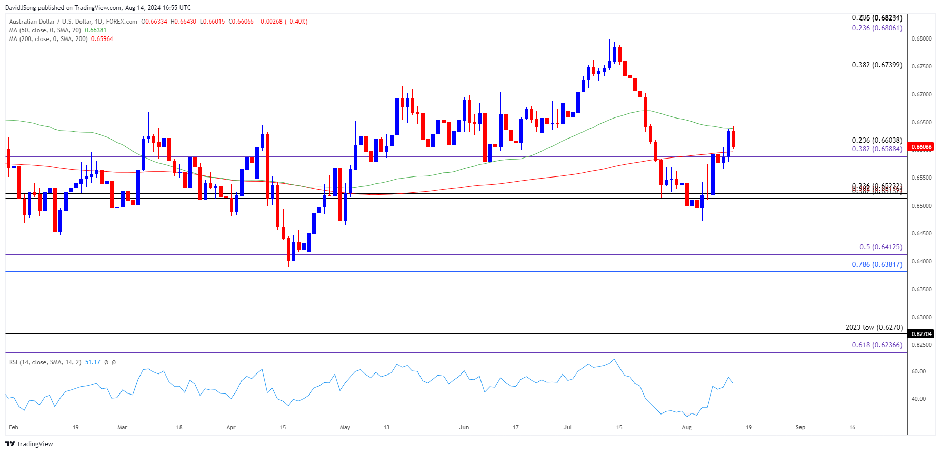Click the Mar label on the time axis
The height and width of the screenshot is (453, 941).
pos(122,427)
